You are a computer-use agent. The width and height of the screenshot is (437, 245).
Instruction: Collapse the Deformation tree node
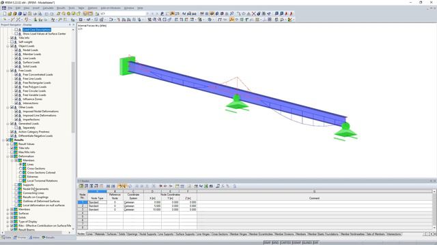pos(8,157)
